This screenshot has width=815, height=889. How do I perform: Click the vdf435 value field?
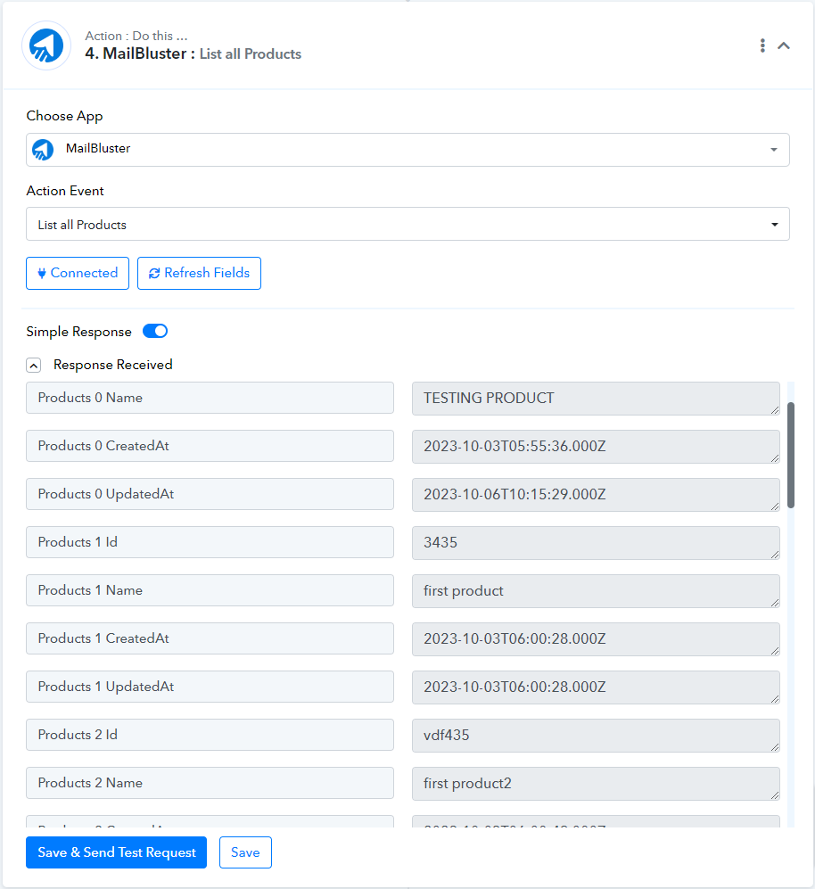point(596,736)
